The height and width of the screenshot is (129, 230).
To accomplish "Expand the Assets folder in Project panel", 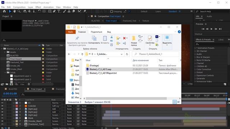I will (x=5, y=52).
